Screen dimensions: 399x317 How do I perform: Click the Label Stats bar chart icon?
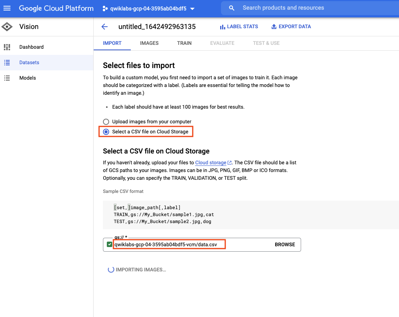(x=223, y=27)
